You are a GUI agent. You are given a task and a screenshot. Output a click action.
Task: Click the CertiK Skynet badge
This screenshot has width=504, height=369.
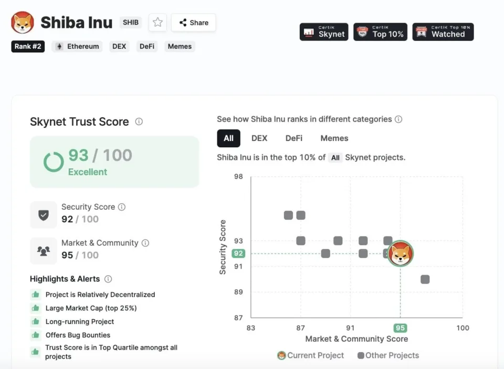(324, 32)
